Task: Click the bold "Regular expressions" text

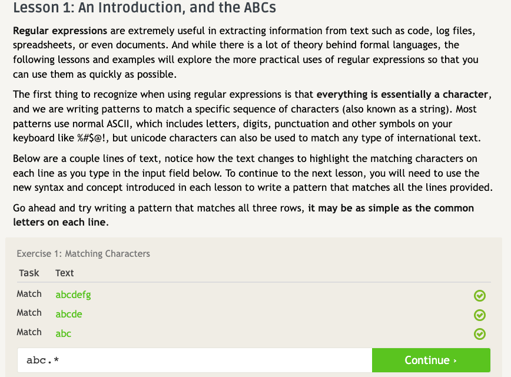Action: (x=60, y=31)
